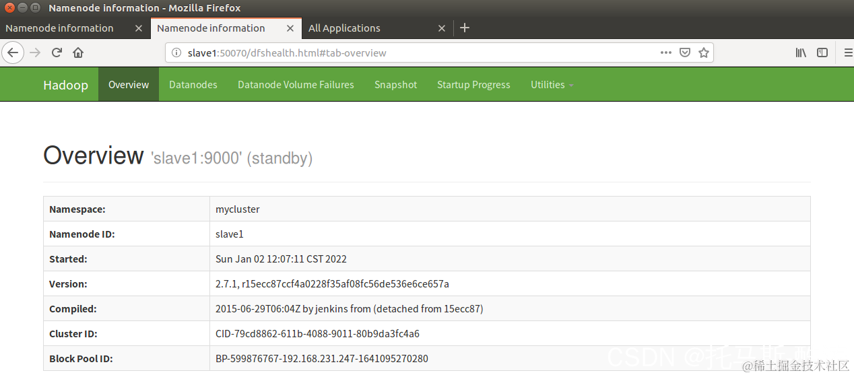Click the Started: label
The height and width of the screenshot is (377, 854).
[68, 259]
